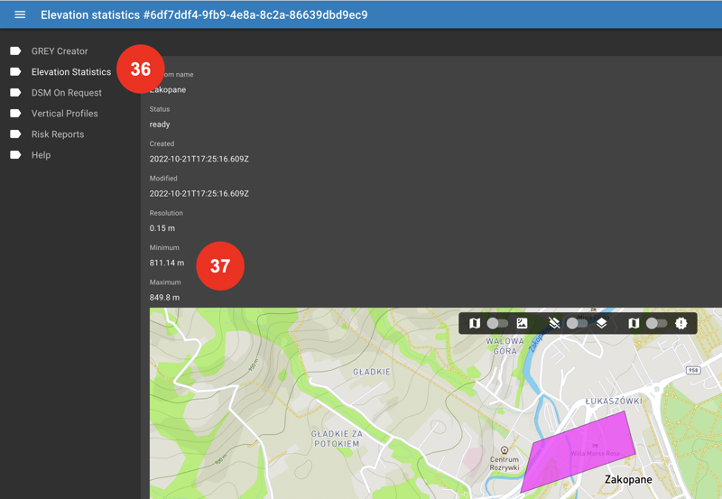Go to DSM On Request page
The height and width of the screenshot is (499, 722).
[x=66, y=93]
